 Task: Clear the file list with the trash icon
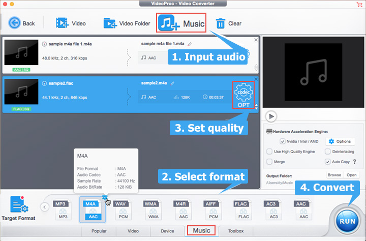[x=229, y=23]
